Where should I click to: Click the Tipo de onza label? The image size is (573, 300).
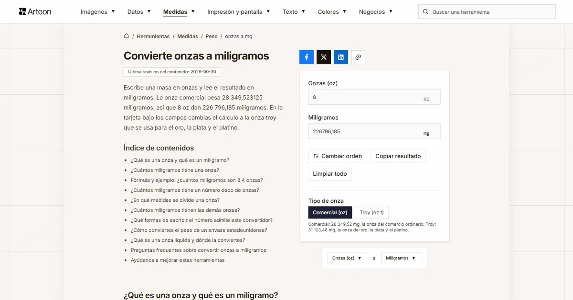(x=326, y=201)
